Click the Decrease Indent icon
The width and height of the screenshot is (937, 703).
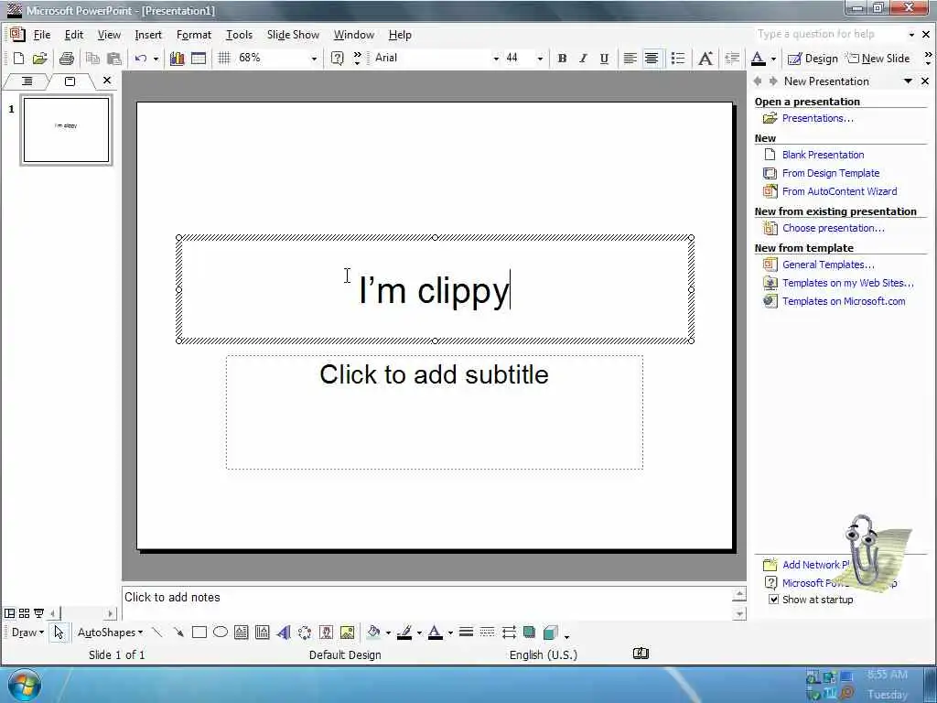(x=732, y=58)
